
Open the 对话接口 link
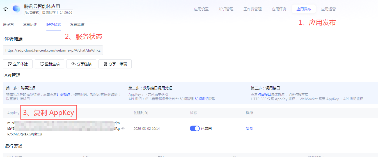click(x=264, y=94)
